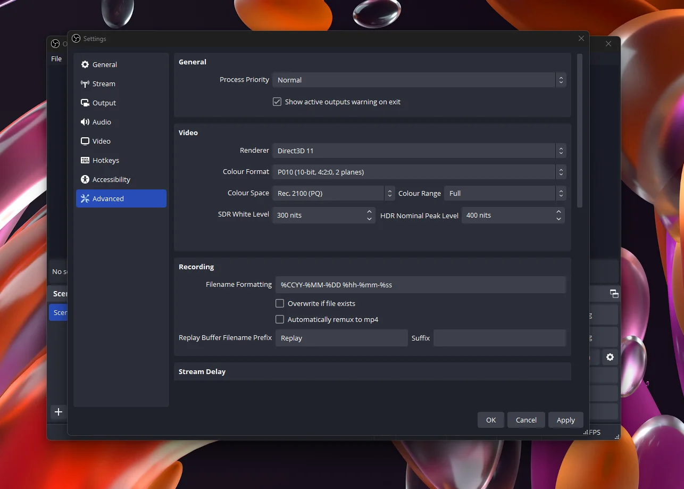Open the Video settings category

tap(121, 141)
